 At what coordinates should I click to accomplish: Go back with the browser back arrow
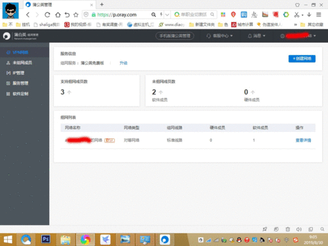[x=28, y=14]
